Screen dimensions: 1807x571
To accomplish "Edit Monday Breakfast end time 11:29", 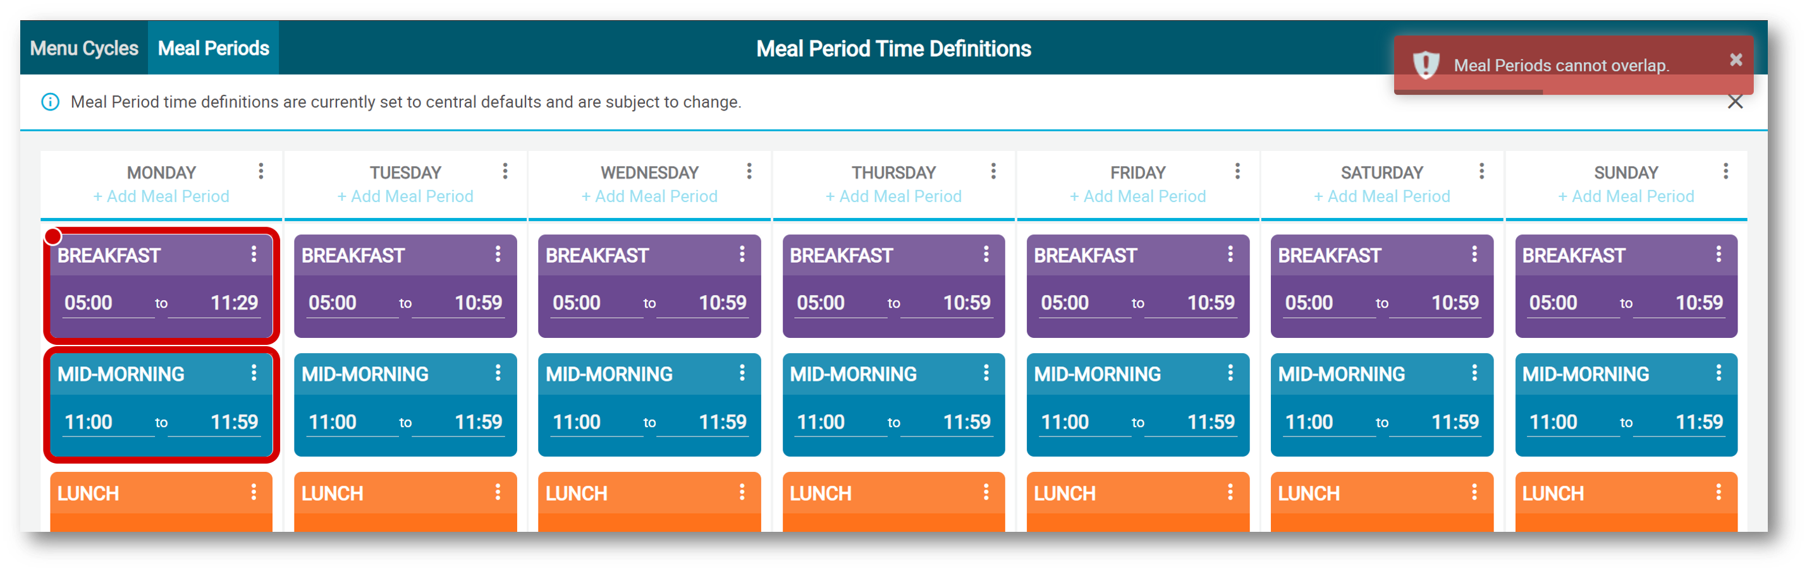I will tap(219, 303).
